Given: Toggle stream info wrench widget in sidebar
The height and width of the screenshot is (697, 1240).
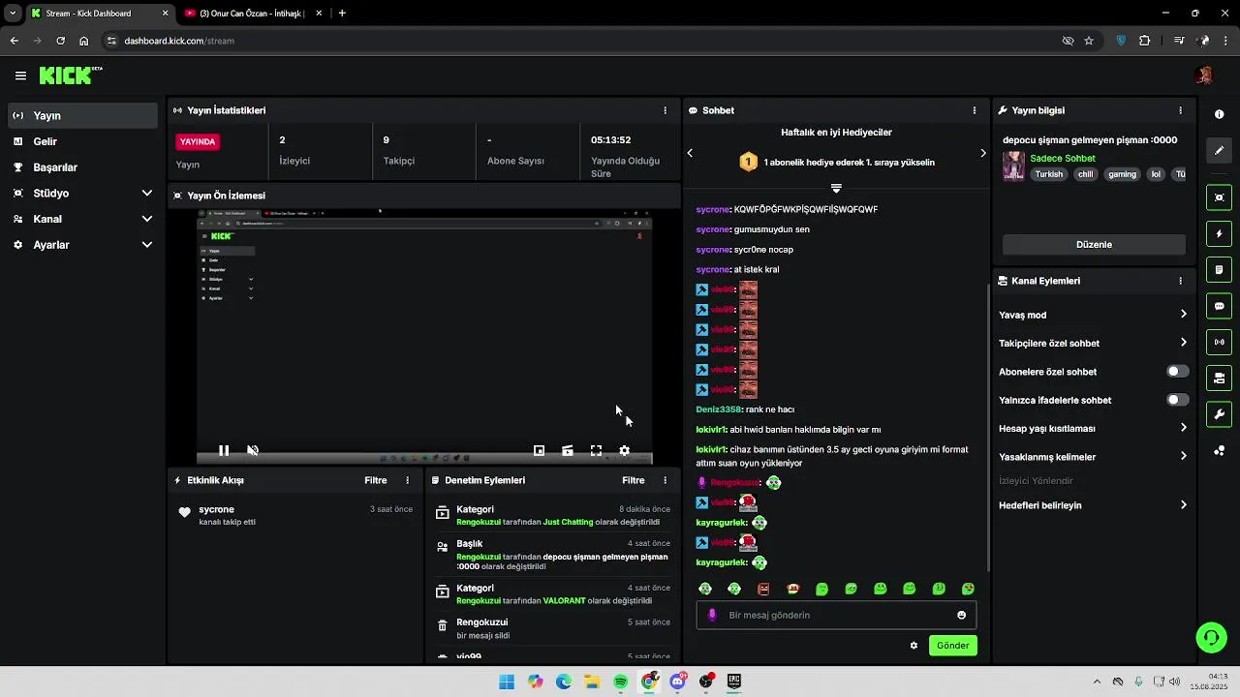Looking at the screenshot, I should coord(1219,414).
